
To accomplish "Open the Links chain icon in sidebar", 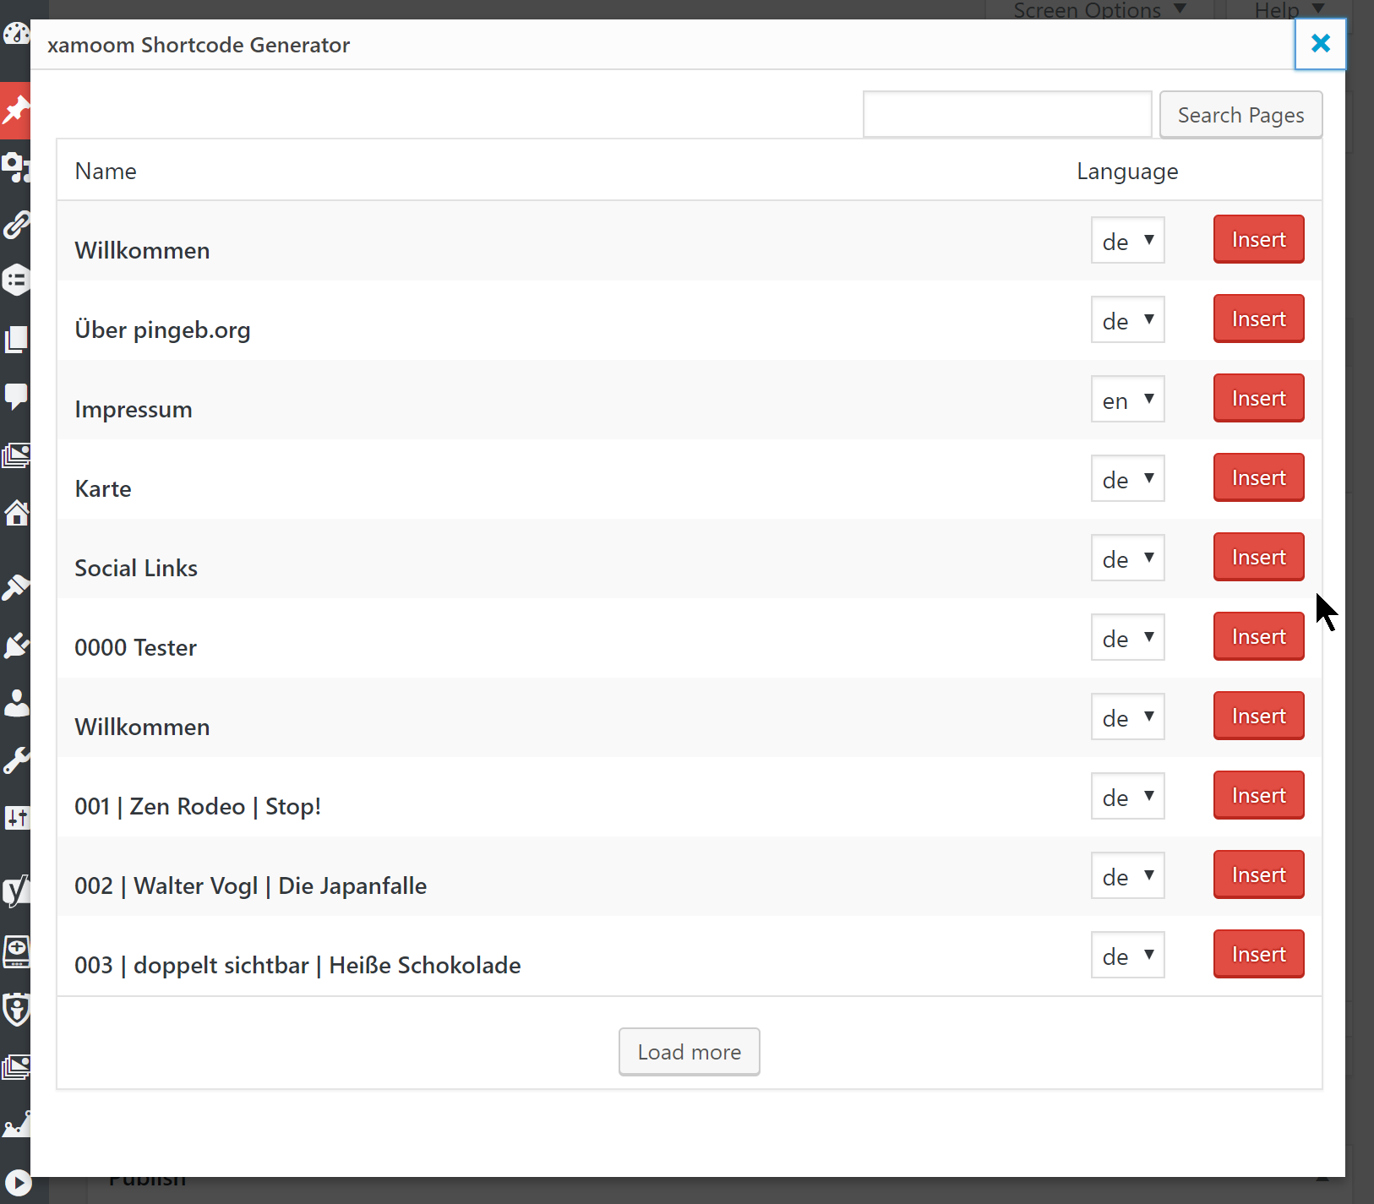I will [15, 224].
